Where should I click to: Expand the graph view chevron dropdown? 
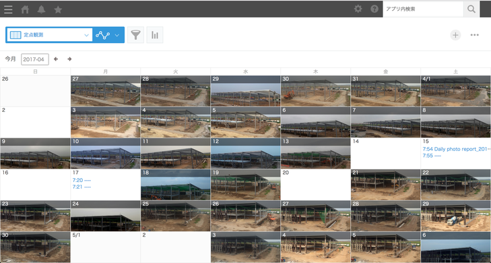(x=117, y=35)
